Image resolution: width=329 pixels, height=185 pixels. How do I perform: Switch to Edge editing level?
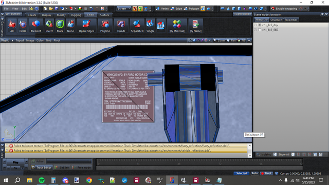tap(176, 9)
